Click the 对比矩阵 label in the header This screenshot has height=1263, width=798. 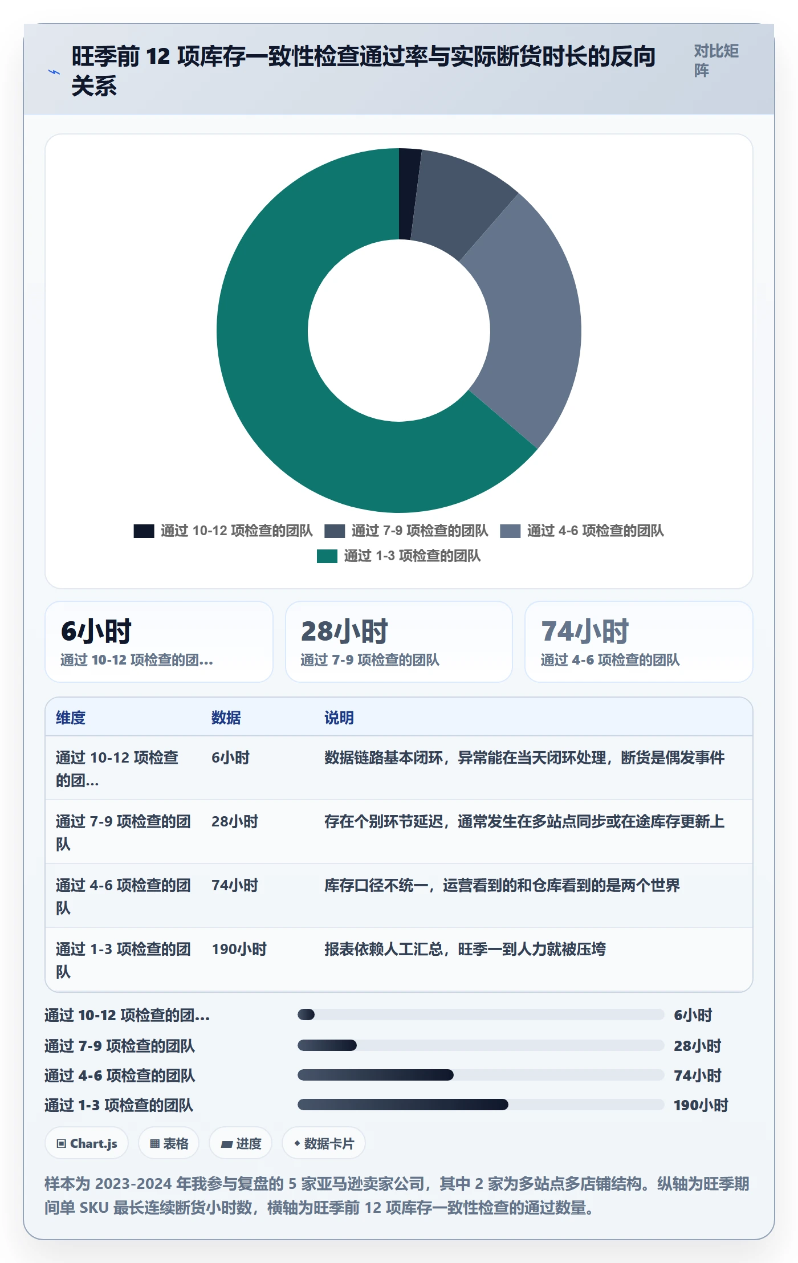click(716, 60)
